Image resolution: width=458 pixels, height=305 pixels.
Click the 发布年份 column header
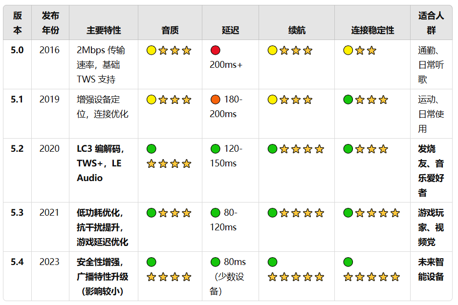pos(50,23)
